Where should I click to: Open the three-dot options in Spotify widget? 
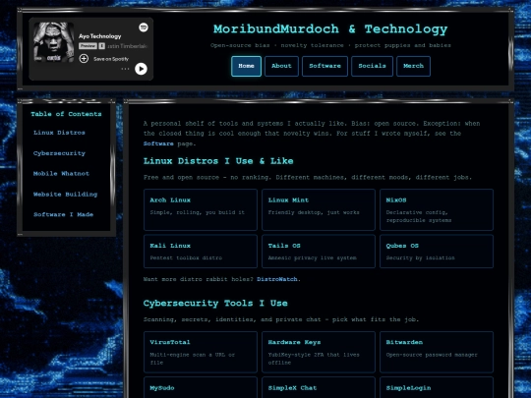click(125, 69)
